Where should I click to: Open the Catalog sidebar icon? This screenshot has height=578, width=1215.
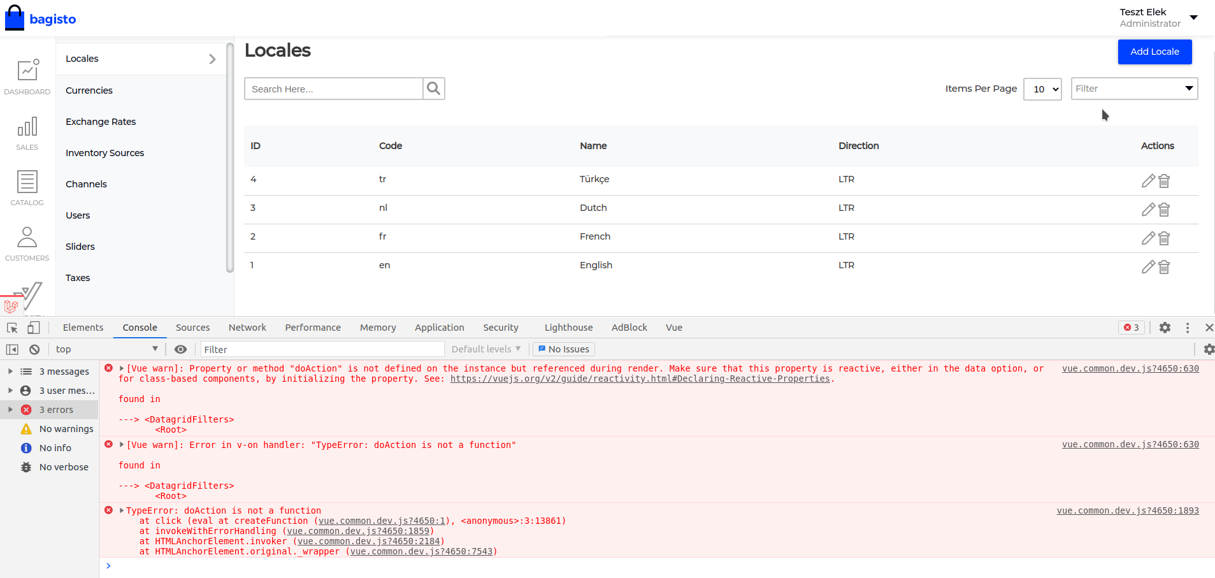point(27,189)
